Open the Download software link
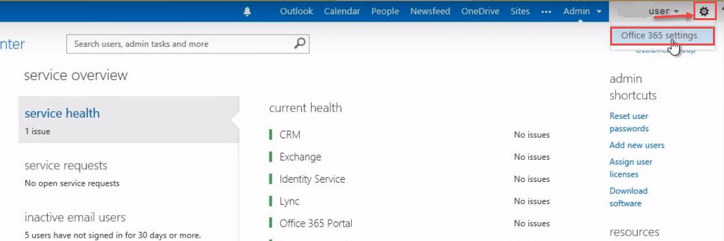The height and width of the screenshot is (241, 724). (x=628, y=197)
